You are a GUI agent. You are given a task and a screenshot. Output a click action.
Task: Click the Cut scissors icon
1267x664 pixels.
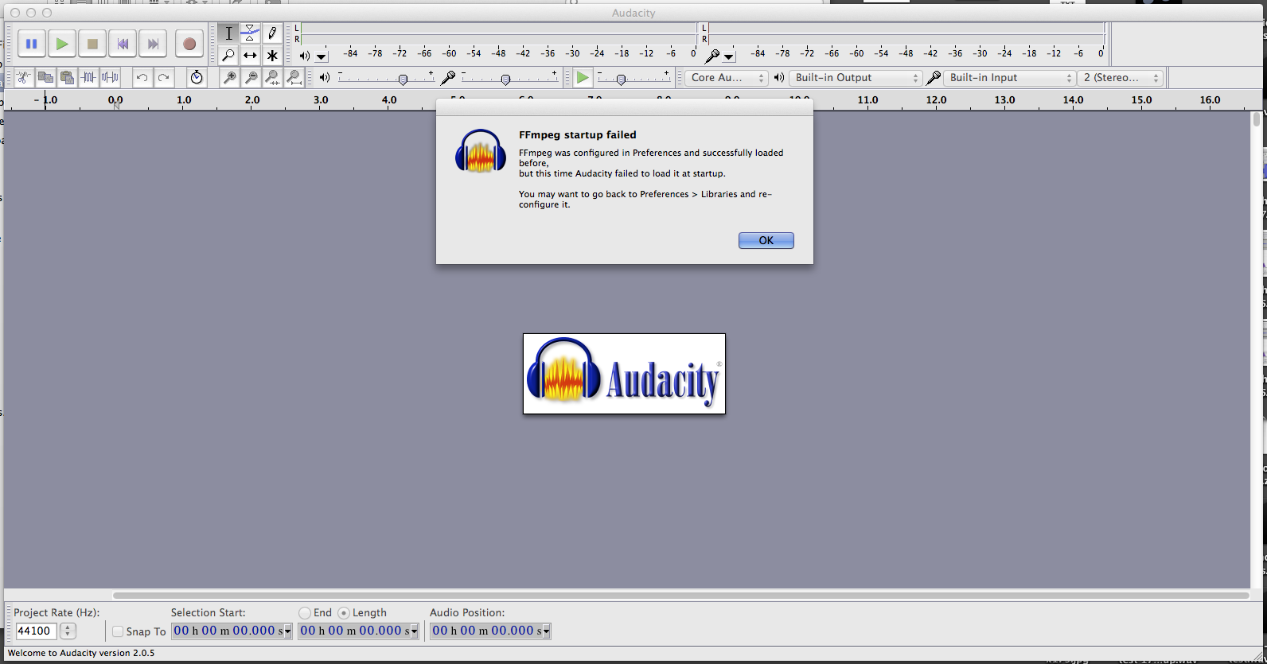(24, 77)
